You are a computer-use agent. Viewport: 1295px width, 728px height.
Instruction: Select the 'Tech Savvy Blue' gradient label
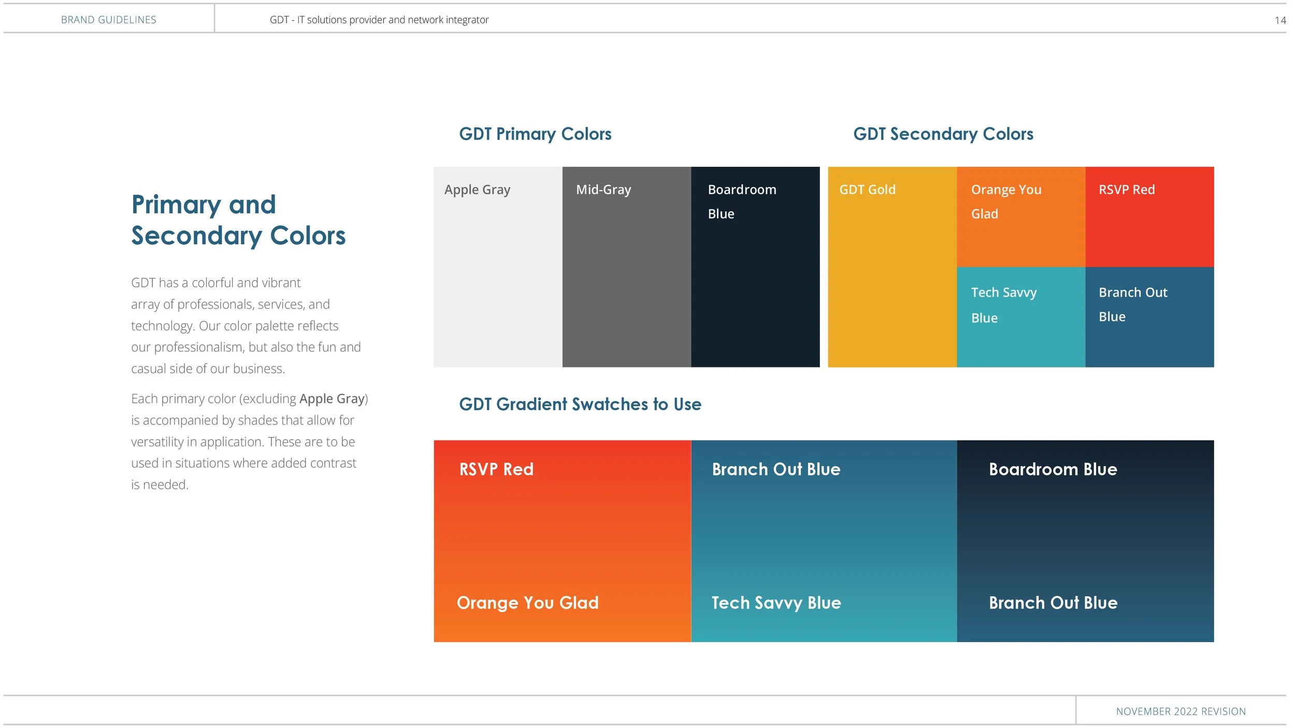point(776,603)
